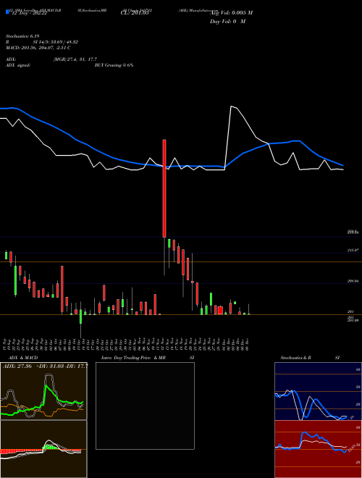Open the ADX indicator panel

43,391
